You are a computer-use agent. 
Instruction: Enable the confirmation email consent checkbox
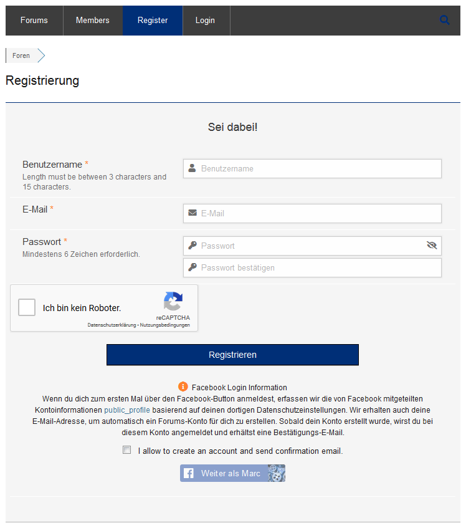click(126, 449)
